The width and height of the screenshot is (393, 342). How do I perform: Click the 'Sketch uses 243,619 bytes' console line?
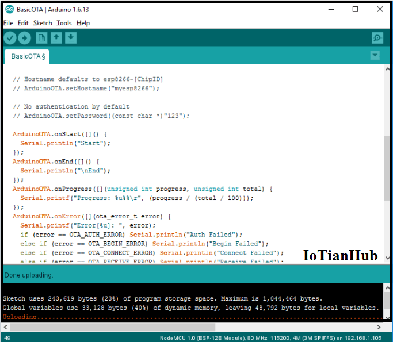(x=163, y=298)
